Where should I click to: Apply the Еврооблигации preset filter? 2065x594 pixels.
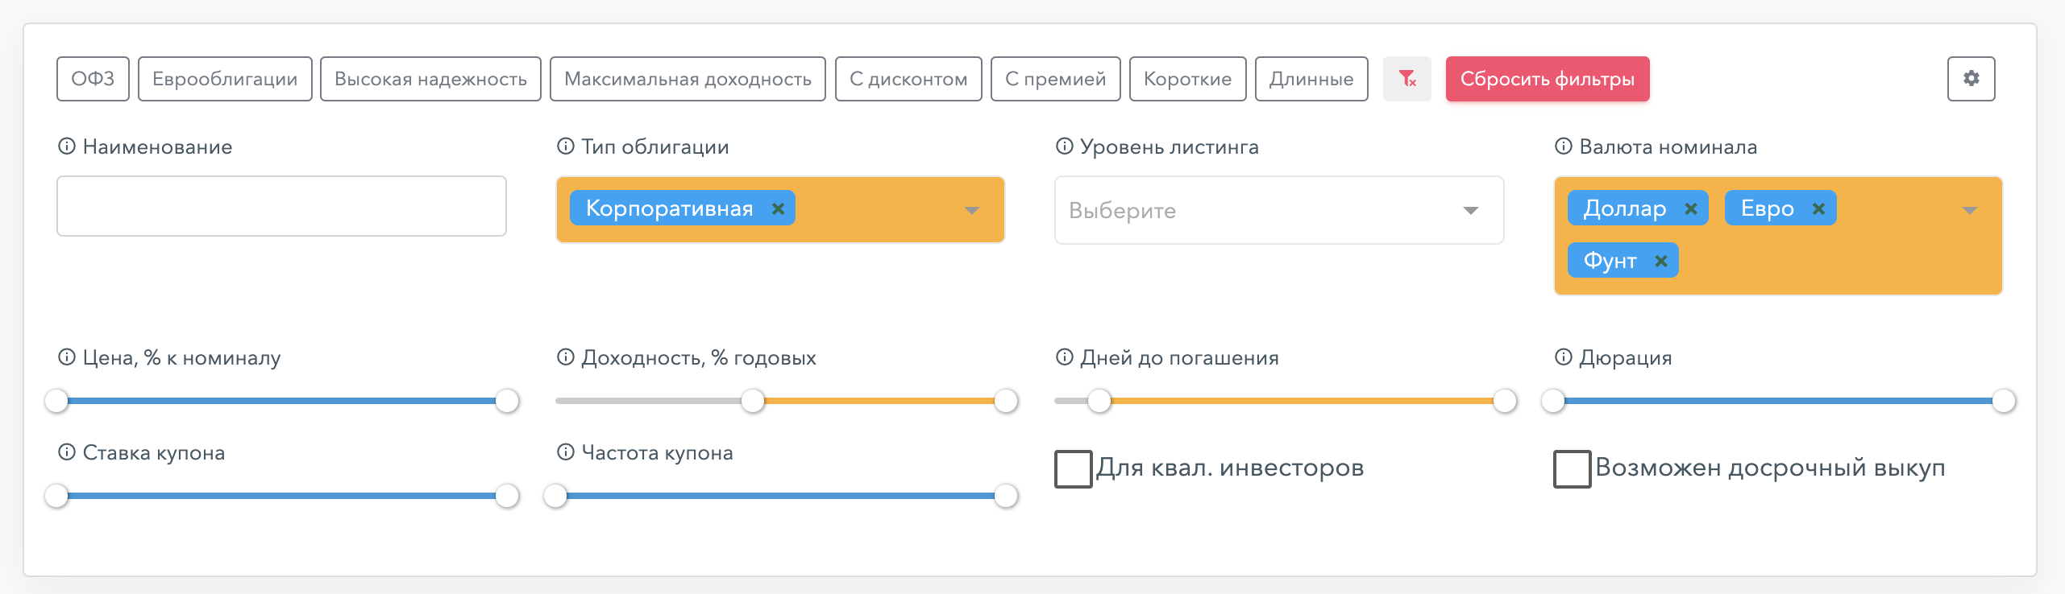coord(225,79)
